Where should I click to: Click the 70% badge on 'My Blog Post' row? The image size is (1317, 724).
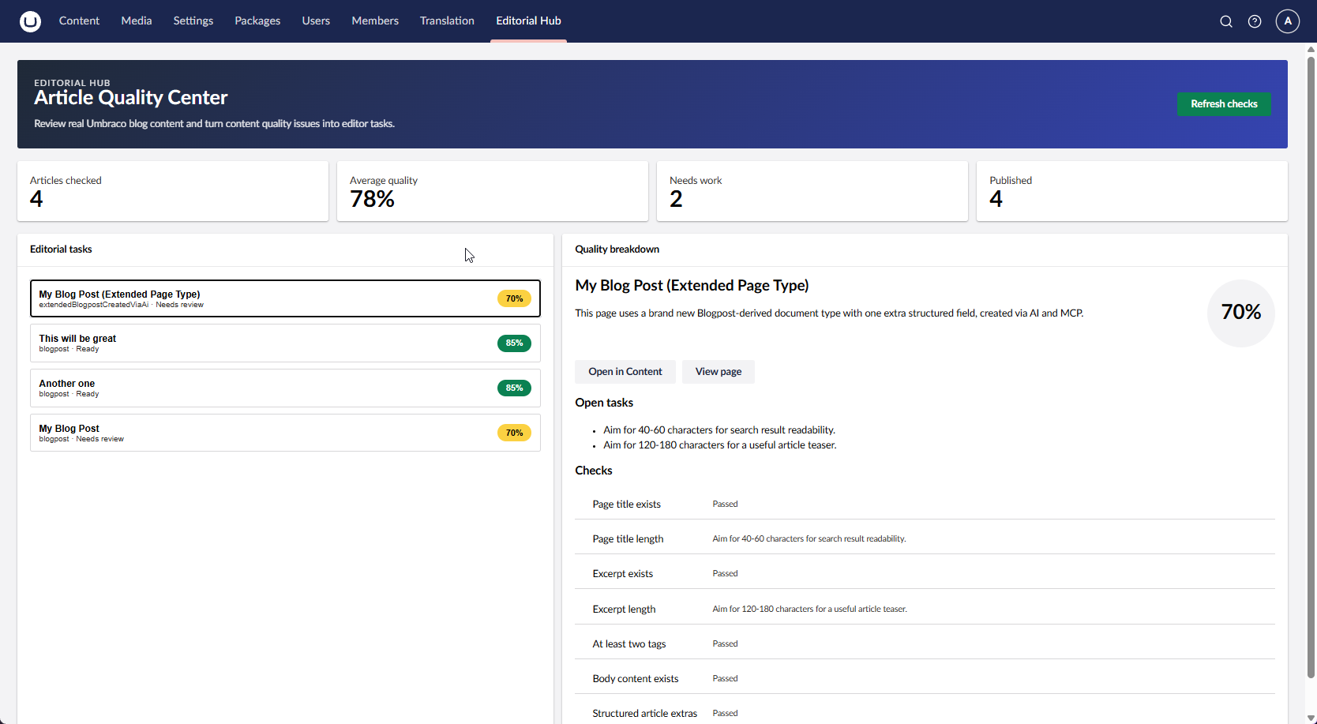coord(514,433)
